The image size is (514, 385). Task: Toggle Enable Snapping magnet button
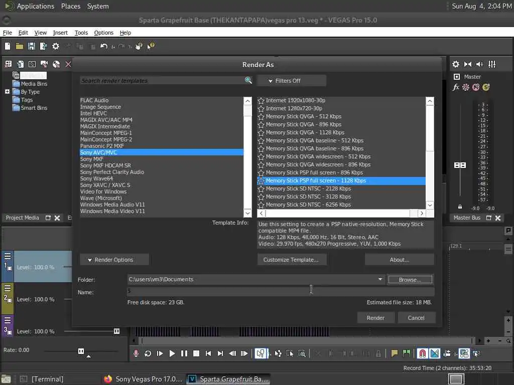pyautogui.click(x=423, y=353)
